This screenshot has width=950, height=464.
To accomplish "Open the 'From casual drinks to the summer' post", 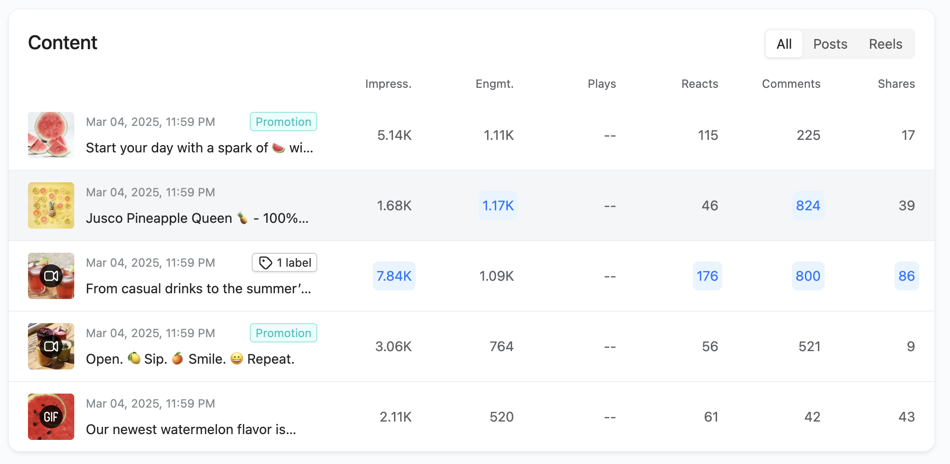I will tap(198, 288).
